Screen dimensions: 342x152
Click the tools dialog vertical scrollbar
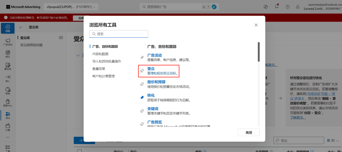pos(259,52)
